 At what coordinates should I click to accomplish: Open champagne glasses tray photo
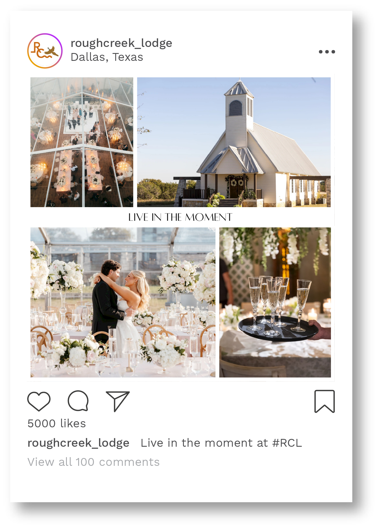(275, 302)
